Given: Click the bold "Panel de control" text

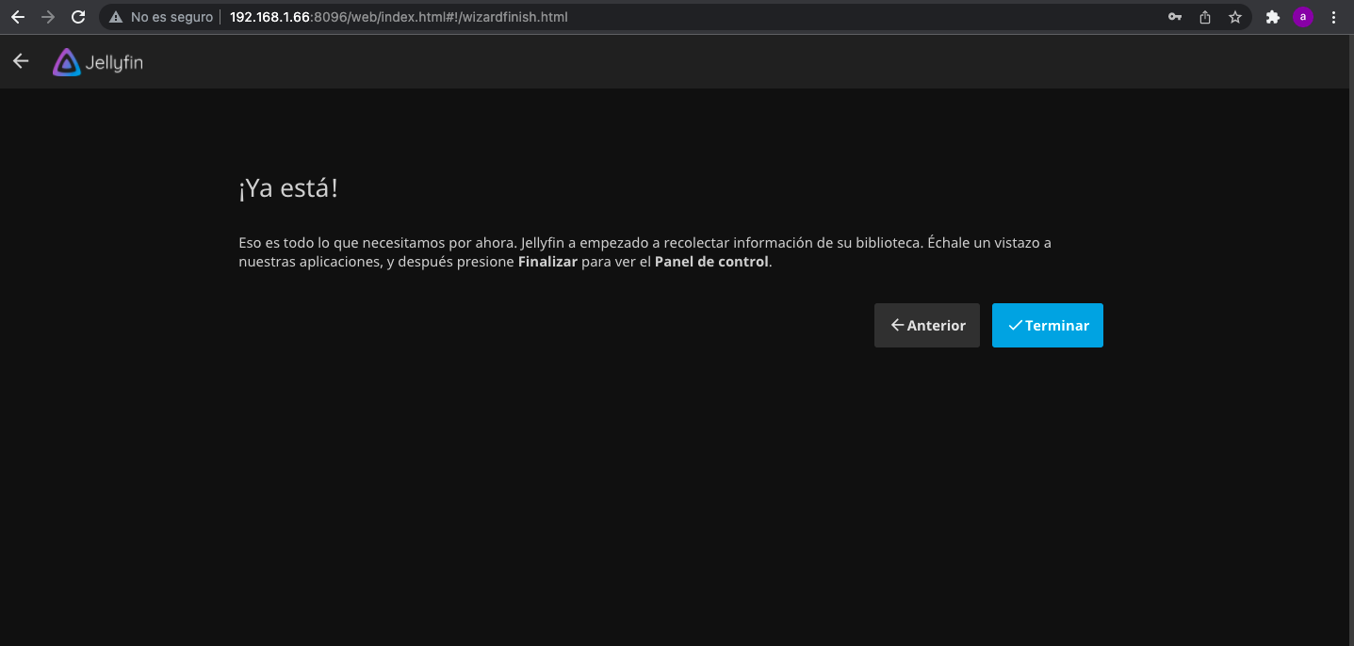Looking at the screenshot, I should pyautogui.click(x=711, y=262).
